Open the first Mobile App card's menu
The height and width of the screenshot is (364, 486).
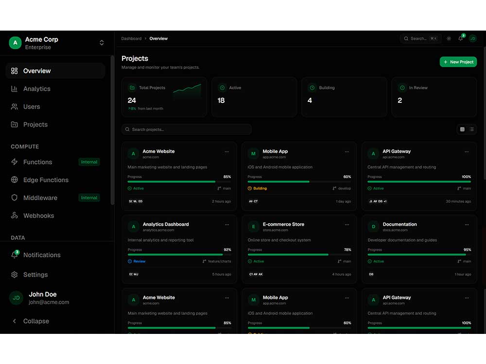347,151
